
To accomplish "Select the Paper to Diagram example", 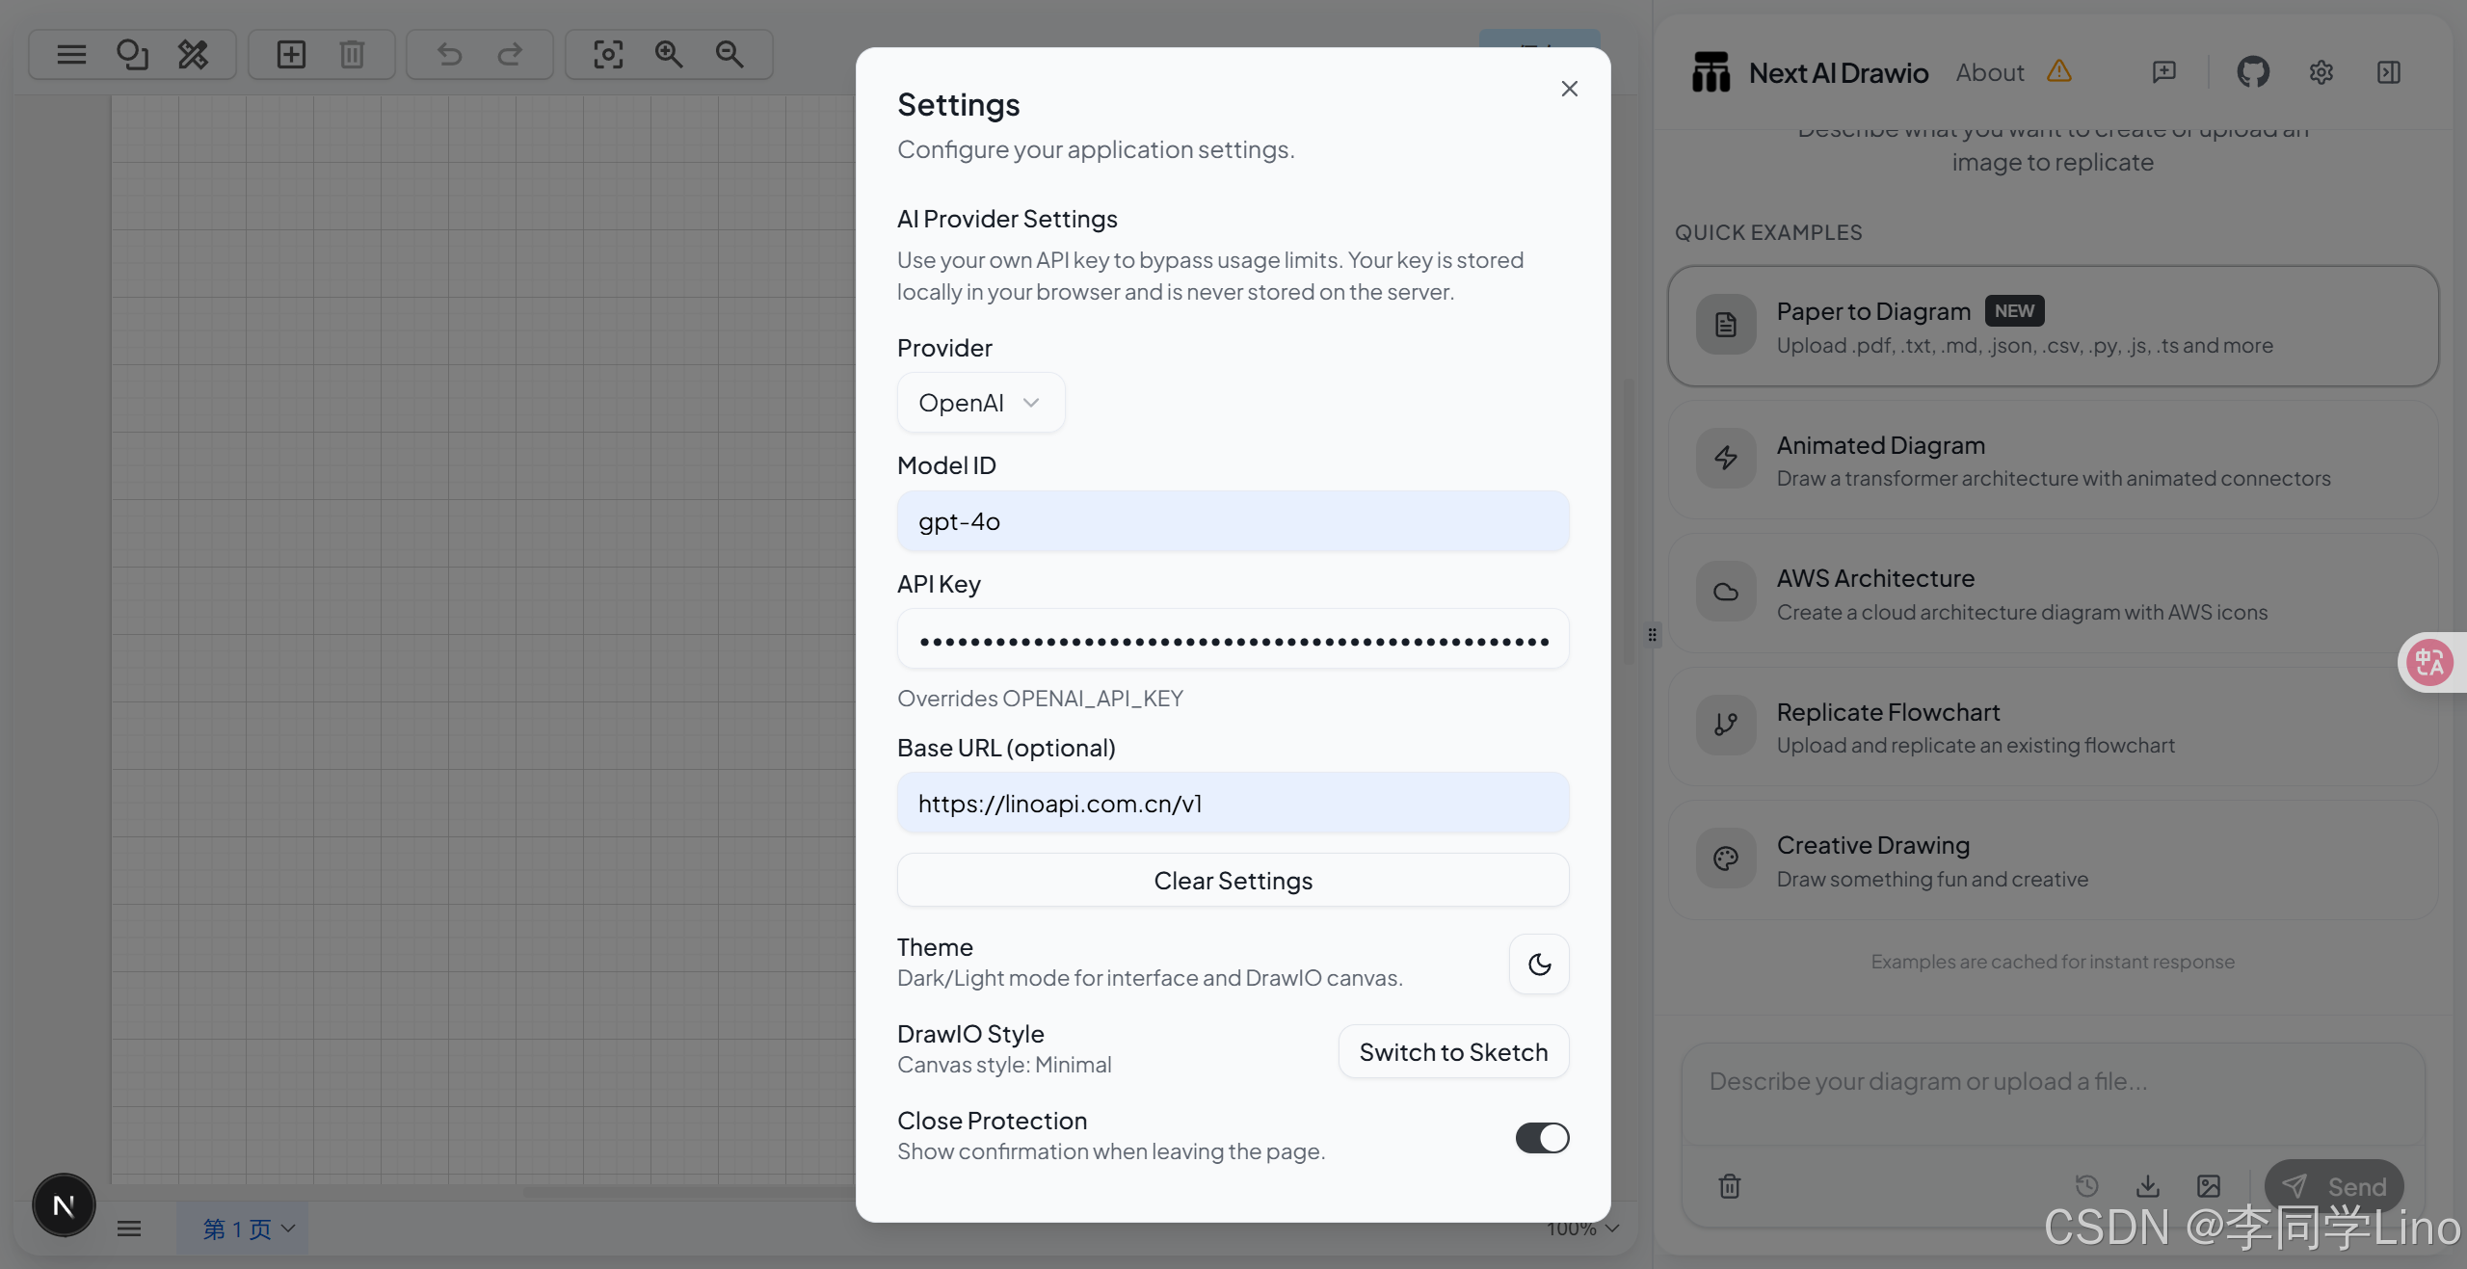I will coord(2053,327).
